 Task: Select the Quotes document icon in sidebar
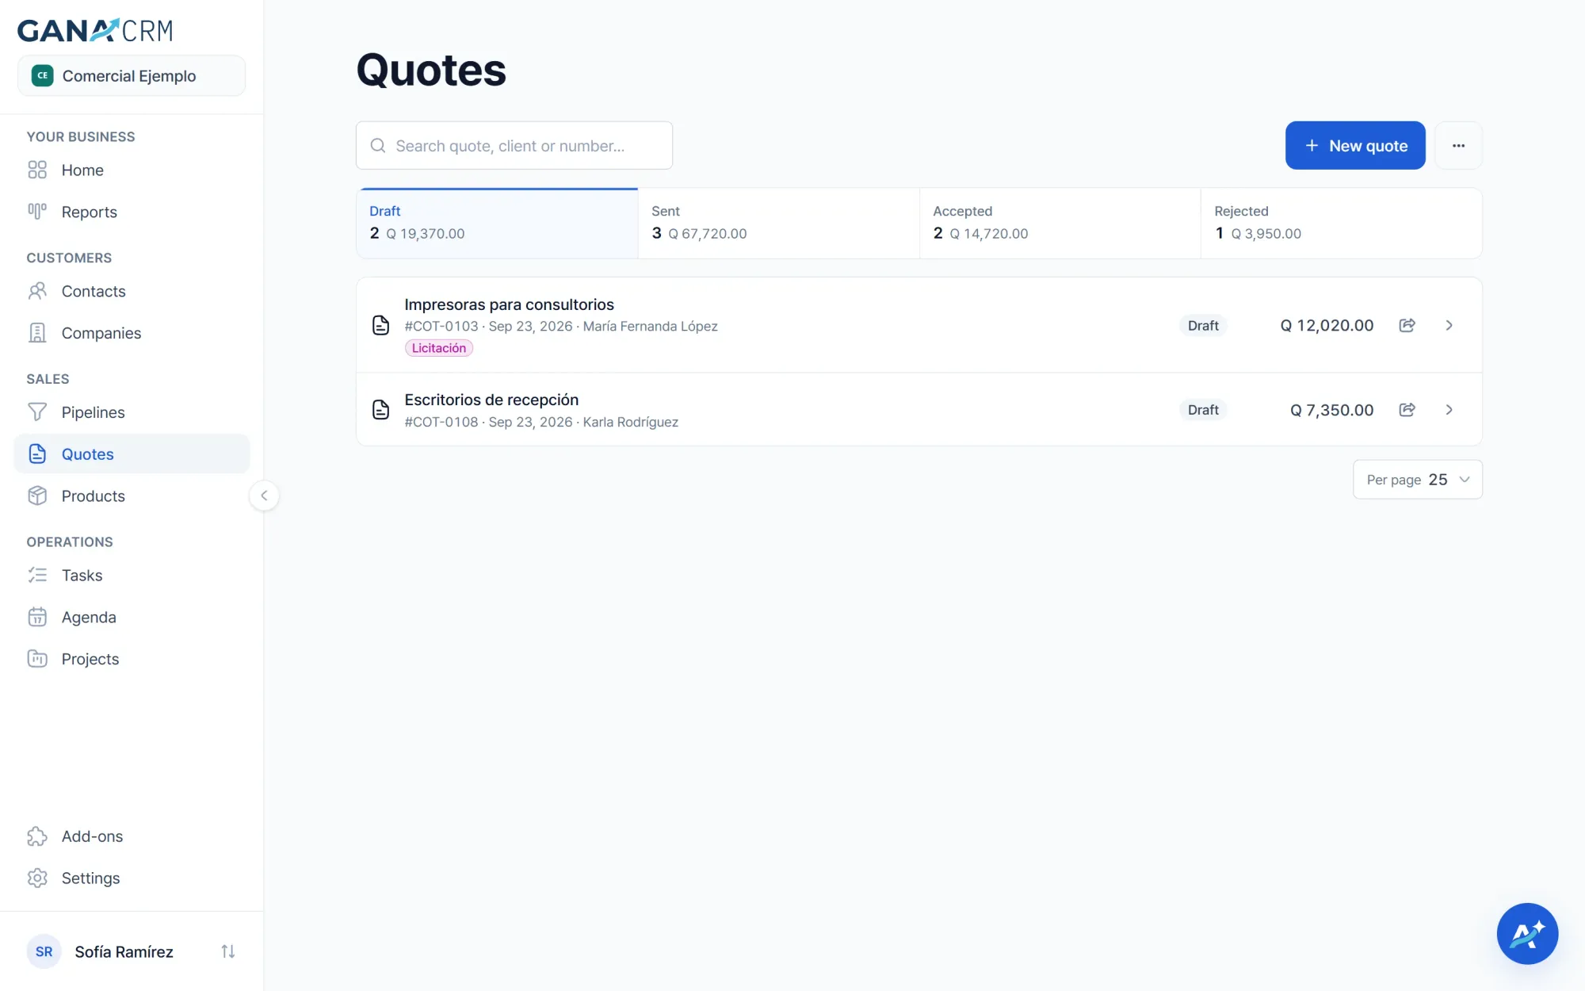pos(37,454)
